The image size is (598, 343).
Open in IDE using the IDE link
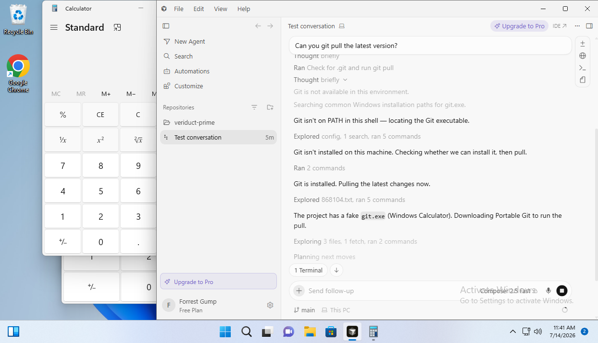point(560,26)
